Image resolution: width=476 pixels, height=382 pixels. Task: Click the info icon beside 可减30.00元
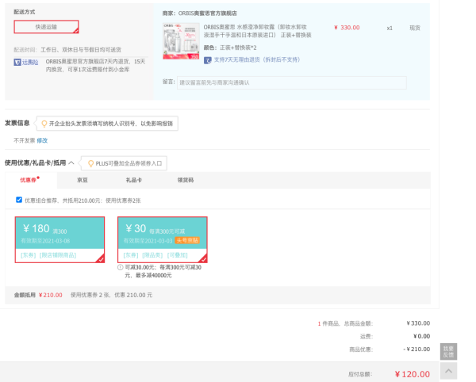pos(121,267)
